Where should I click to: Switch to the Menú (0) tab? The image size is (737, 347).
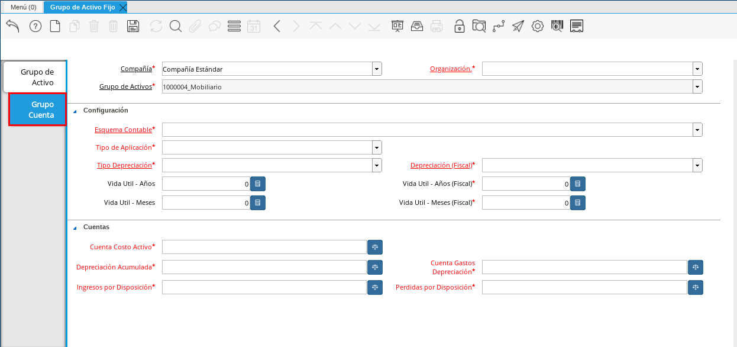24,7
